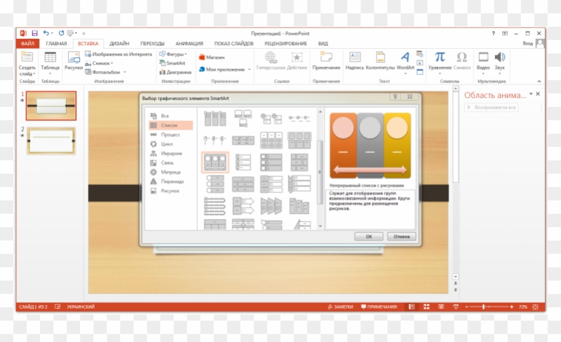Choose Изображения из Интернета
Screen dimensions: 561x342
pos(118,54)
